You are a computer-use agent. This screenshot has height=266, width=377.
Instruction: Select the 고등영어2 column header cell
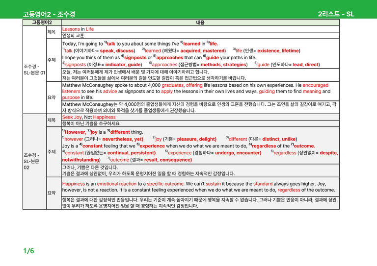click(x=42, y=23)
